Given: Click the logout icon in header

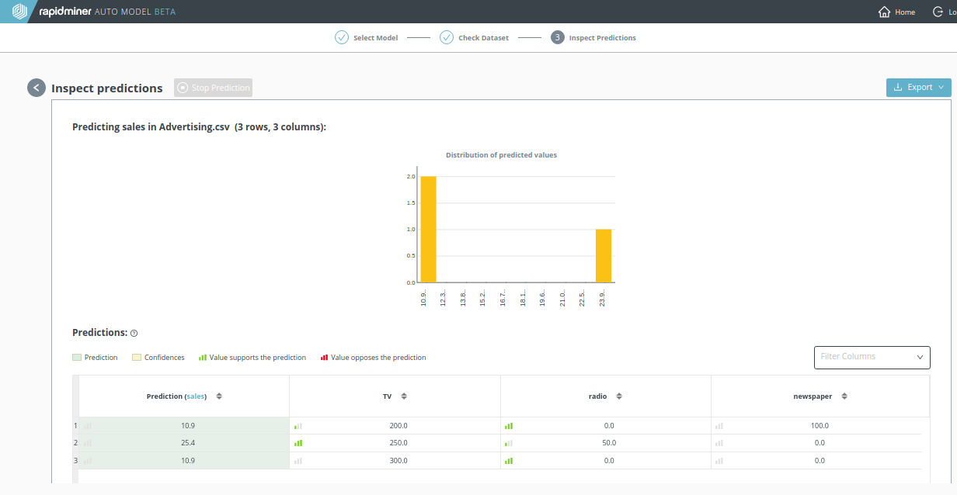Looking at the screenshot, I should point(938,12).
